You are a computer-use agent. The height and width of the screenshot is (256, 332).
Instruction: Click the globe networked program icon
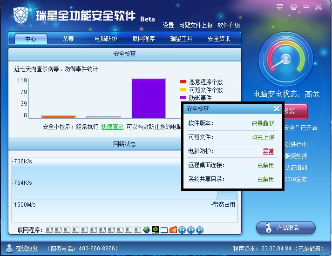point(147,229)
